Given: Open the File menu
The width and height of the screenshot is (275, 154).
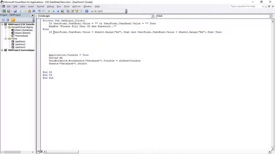Looking at the screenshot, I should coord(9,6).
